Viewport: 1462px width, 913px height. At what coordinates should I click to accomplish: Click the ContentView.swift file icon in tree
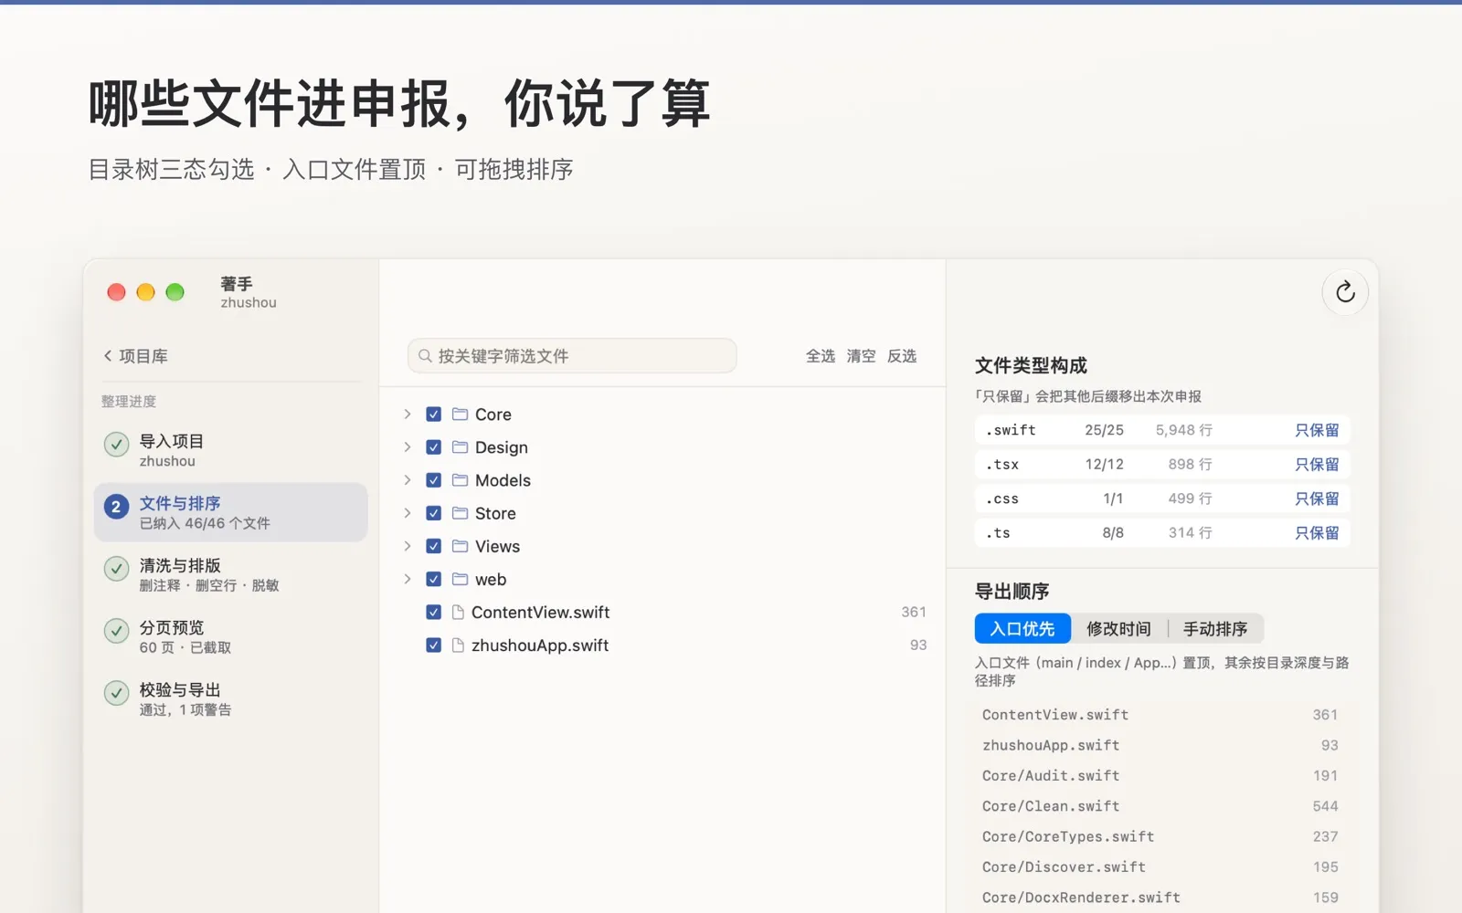(x=459, y=612)
